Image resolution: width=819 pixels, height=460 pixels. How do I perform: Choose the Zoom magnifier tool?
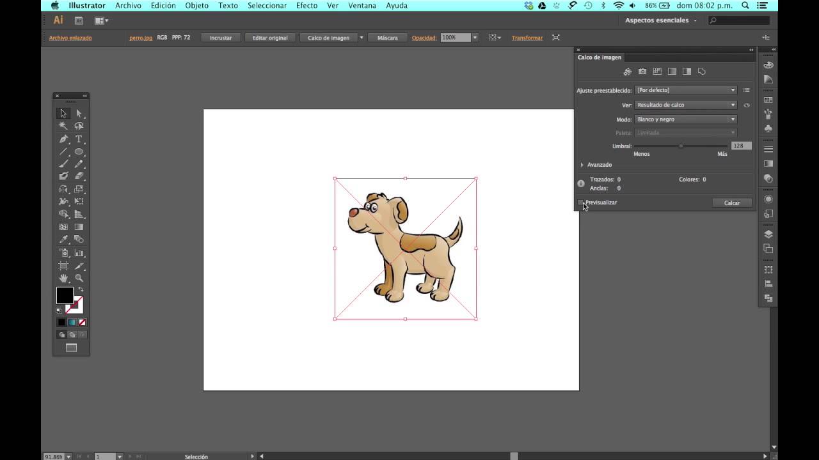(x=79, y=278)
